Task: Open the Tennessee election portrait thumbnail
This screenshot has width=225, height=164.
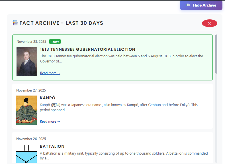Action: click(27, 61)
